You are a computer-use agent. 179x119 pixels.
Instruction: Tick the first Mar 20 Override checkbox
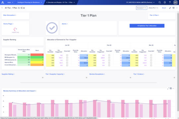(x=151, y=55)
